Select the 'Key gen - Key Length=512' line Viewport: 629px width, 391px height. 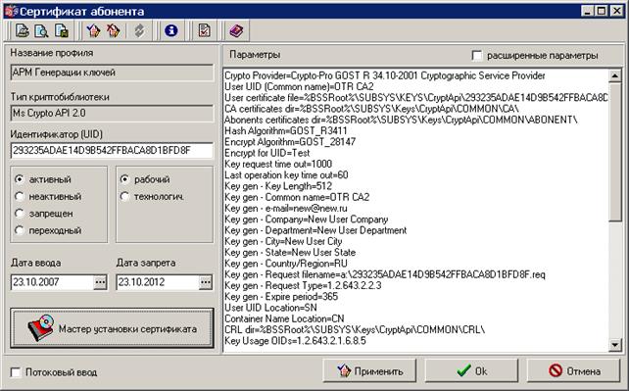278,186
